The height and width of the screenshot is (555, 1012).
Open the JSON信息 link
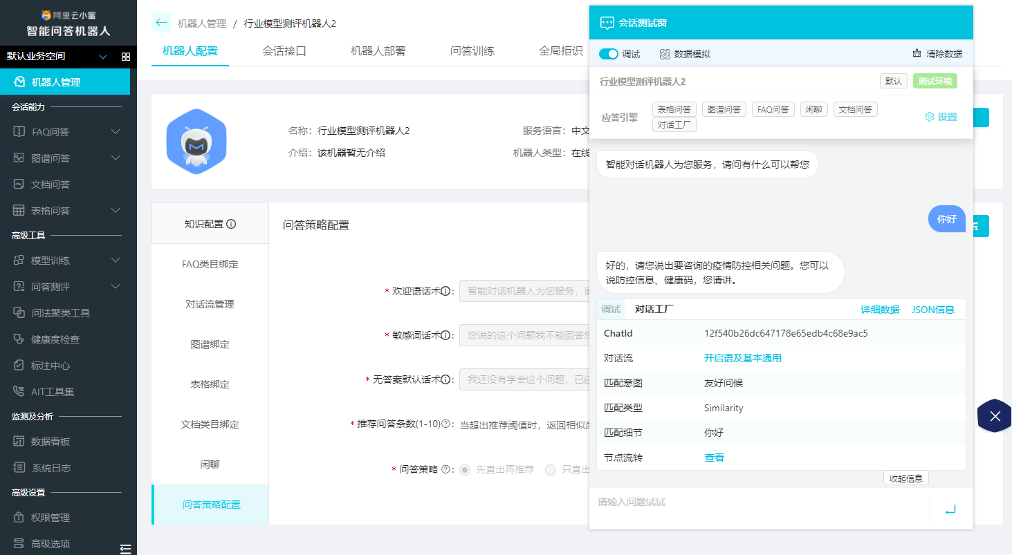933,310
